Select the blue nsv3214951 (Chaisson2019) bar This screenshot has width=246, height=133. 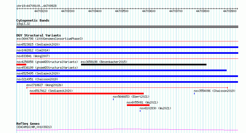point(127,82)
